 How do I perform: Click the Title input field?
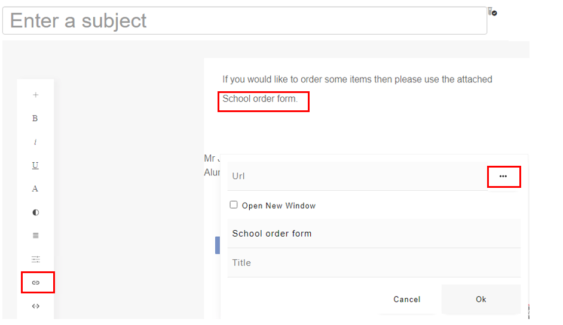pos(374,262)
